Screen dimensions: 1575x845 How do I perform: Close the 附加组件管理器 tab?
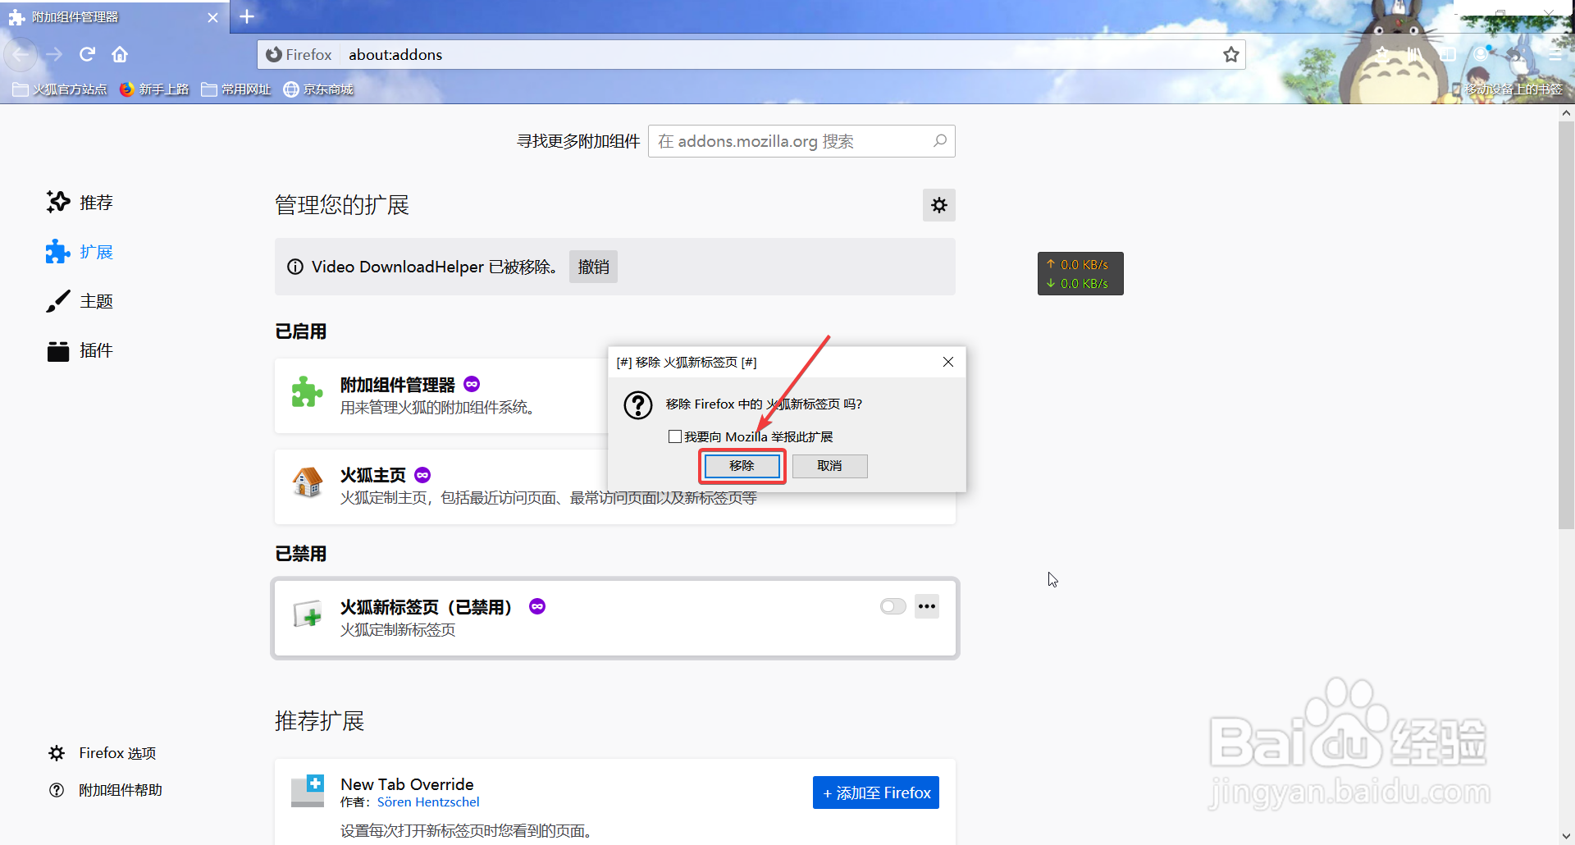coord(212,17)
